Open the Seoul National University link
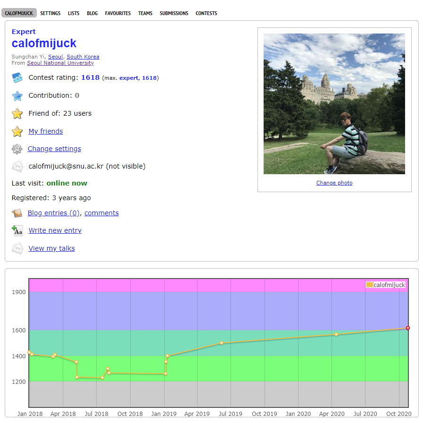Screen dimensions: 423x423 [60, 63]
